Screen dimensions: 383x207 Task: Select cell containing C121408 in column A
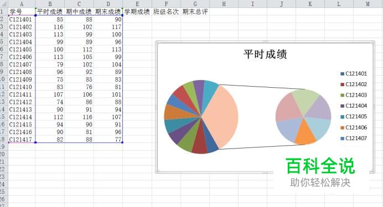point(22,72)
